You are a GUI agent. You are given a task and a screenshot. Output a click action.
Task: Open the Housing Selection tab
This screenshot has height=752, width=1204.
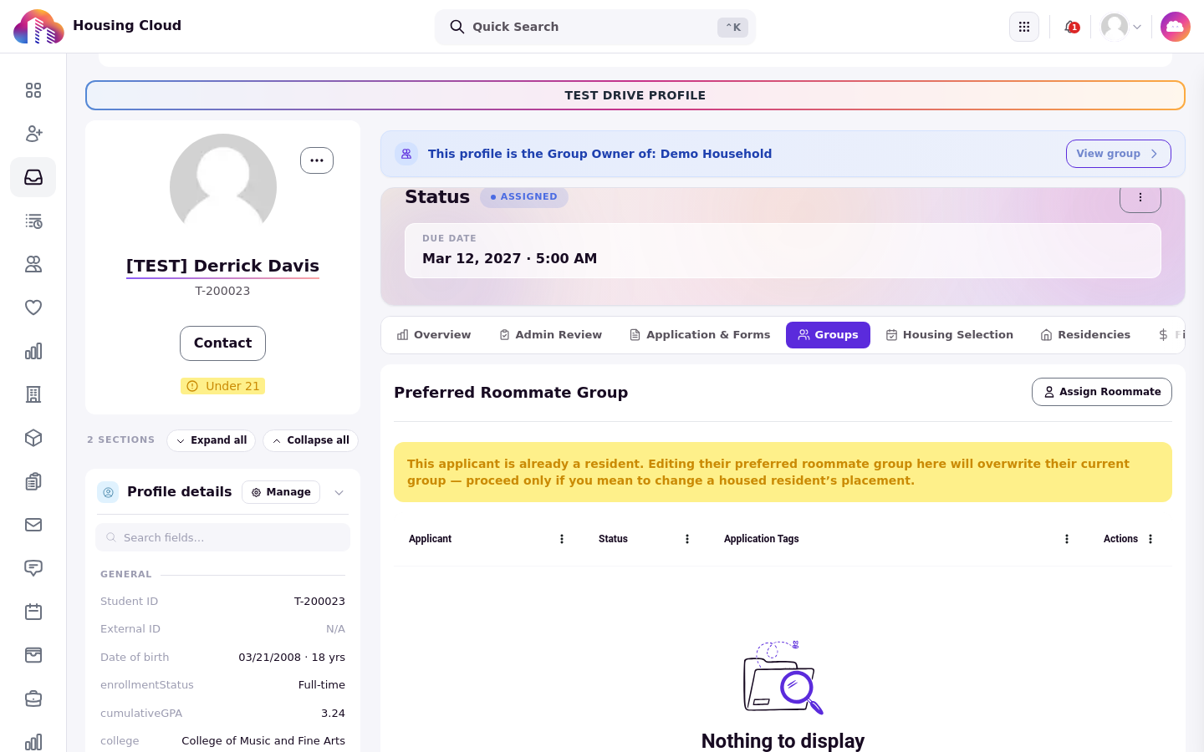click(950, 335)
